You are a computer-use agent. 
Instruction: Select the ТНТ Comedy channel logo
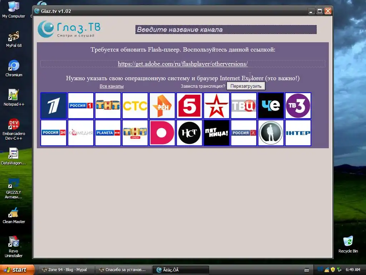pos(135,133)
